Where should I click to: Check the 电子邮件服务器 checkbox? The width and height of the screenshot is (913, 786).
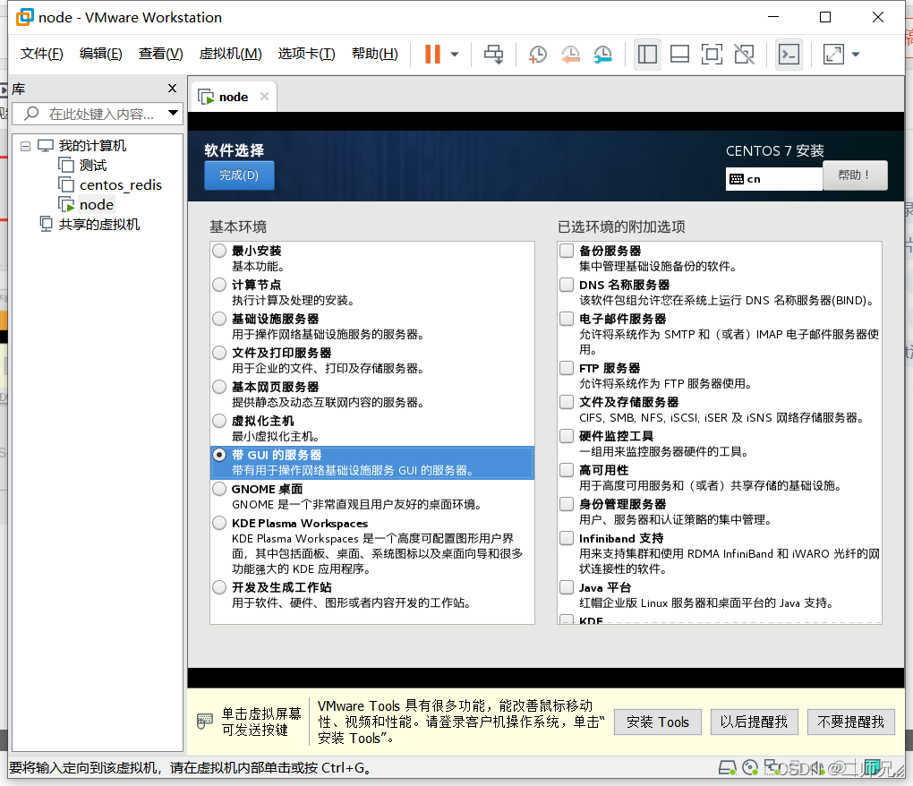point(567,319)
